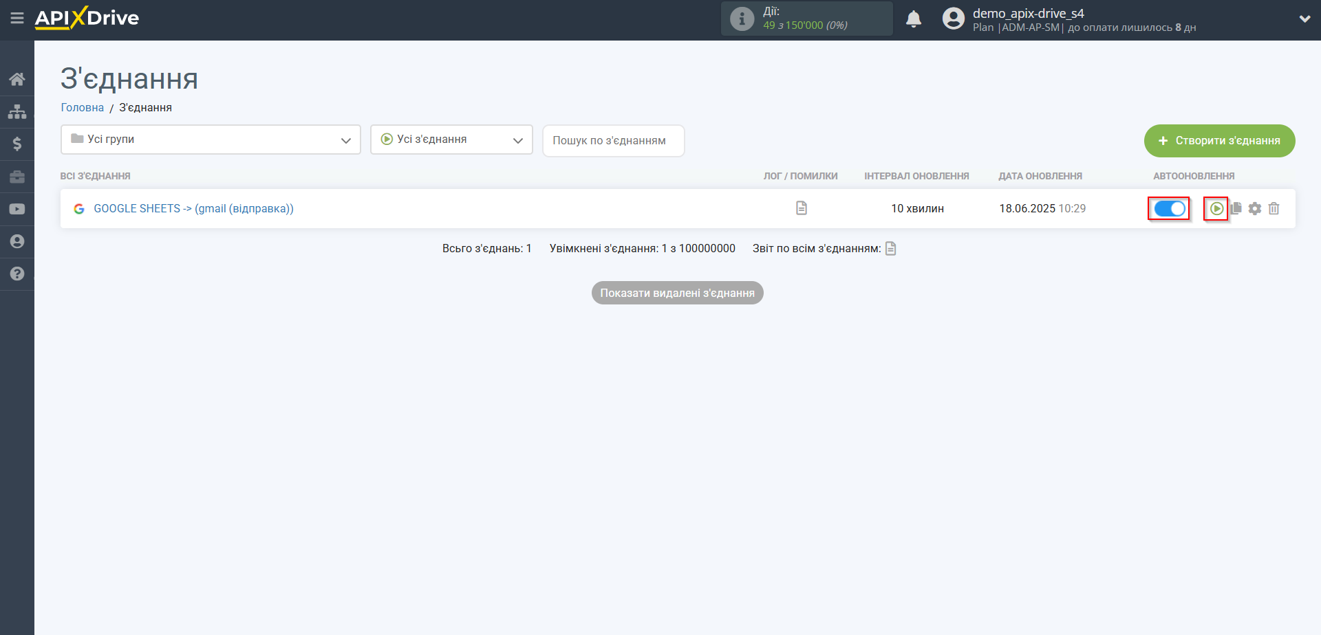1321x635 pixels.
Task: Open the connections sitemap sidebar icon
Action: point(17,111)
